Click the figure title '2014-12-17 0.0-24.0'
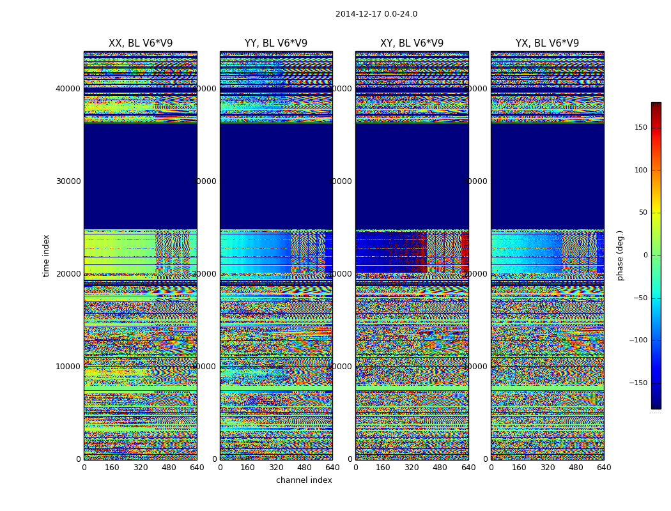Image resolution: width=671 pixels, height=511 pixels. [376, 14]
